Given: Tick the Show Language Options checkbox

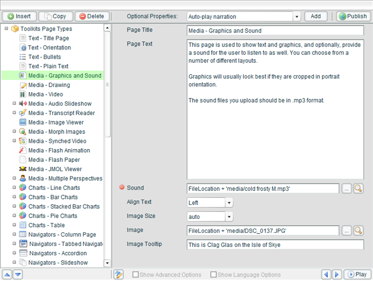Looking at the screenshot, I should tap(214, 275).
